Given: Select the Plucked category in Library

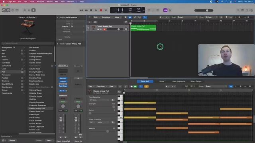Looking at the screenshot, I should point(5,78).
